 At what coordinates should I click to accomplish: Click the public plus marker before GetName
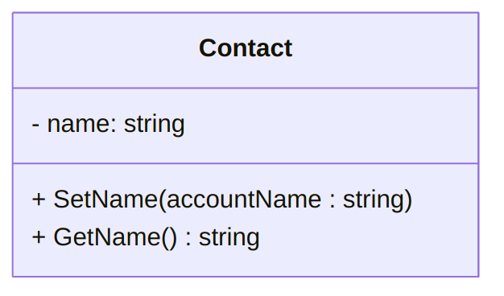39,237
